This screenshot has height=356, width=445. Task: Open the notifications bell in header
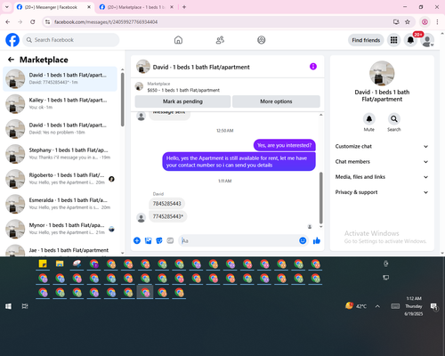(410, 40)
